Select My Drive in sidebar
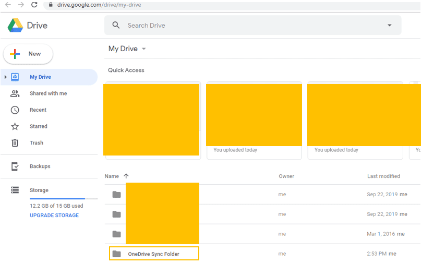 [49, 77]
